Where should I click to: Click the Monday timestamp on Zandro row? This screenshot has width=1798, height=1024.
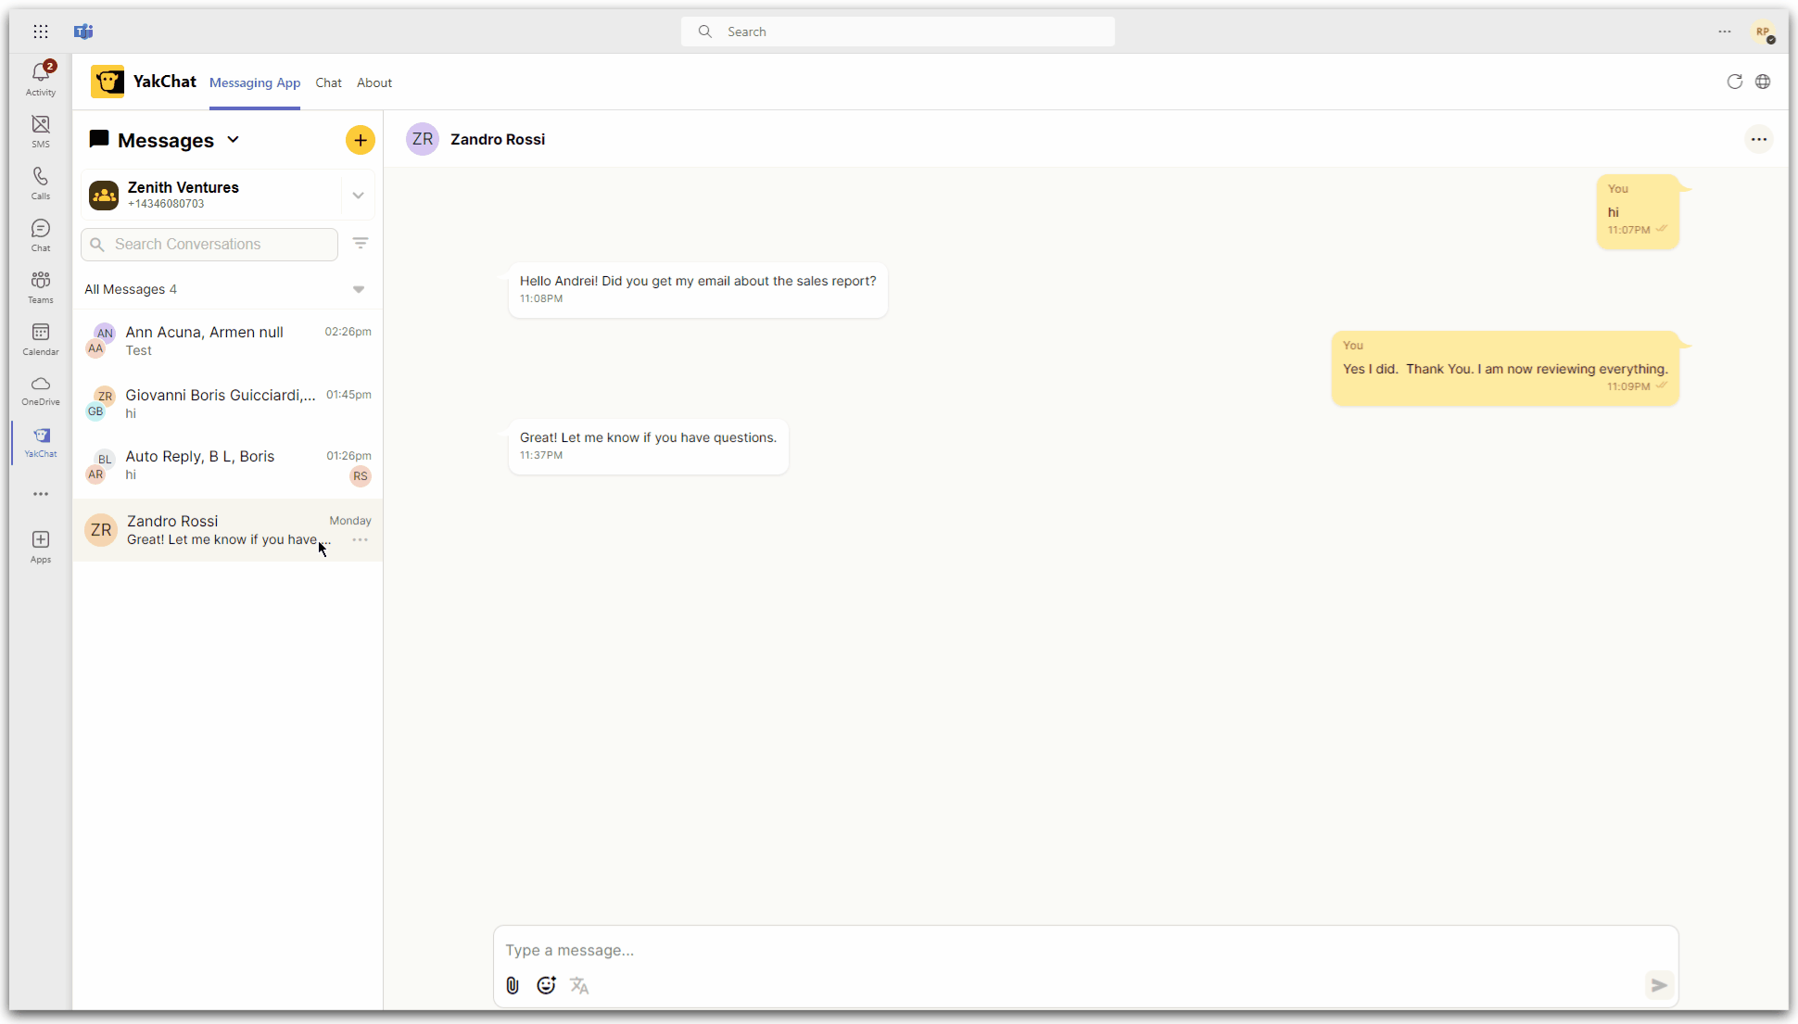(350, 521)
